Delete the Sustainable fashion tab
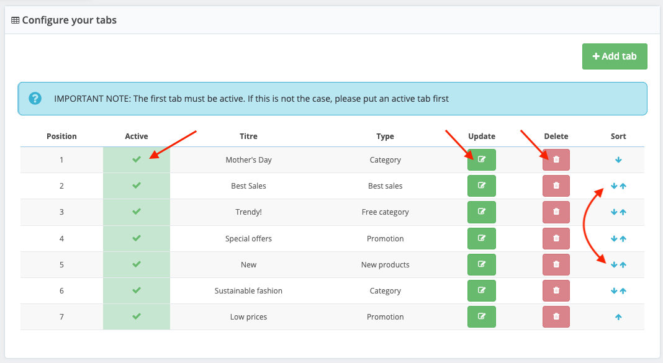The image size is (663, 363). (556, 291)
